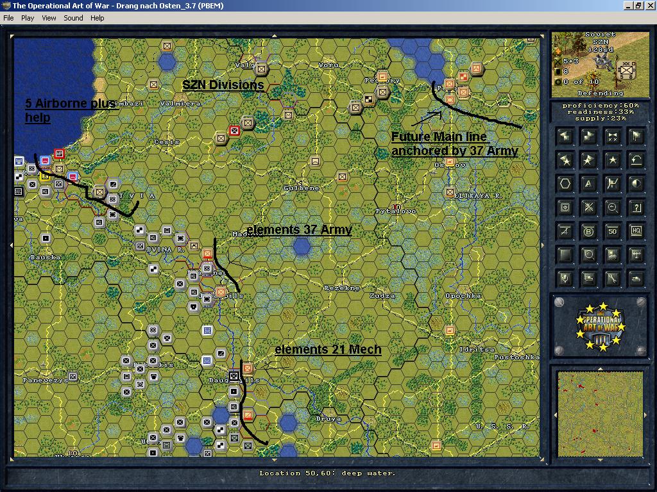Click the Operational Art of War III logo
The image size is (657, 492).
click(601, 326)
